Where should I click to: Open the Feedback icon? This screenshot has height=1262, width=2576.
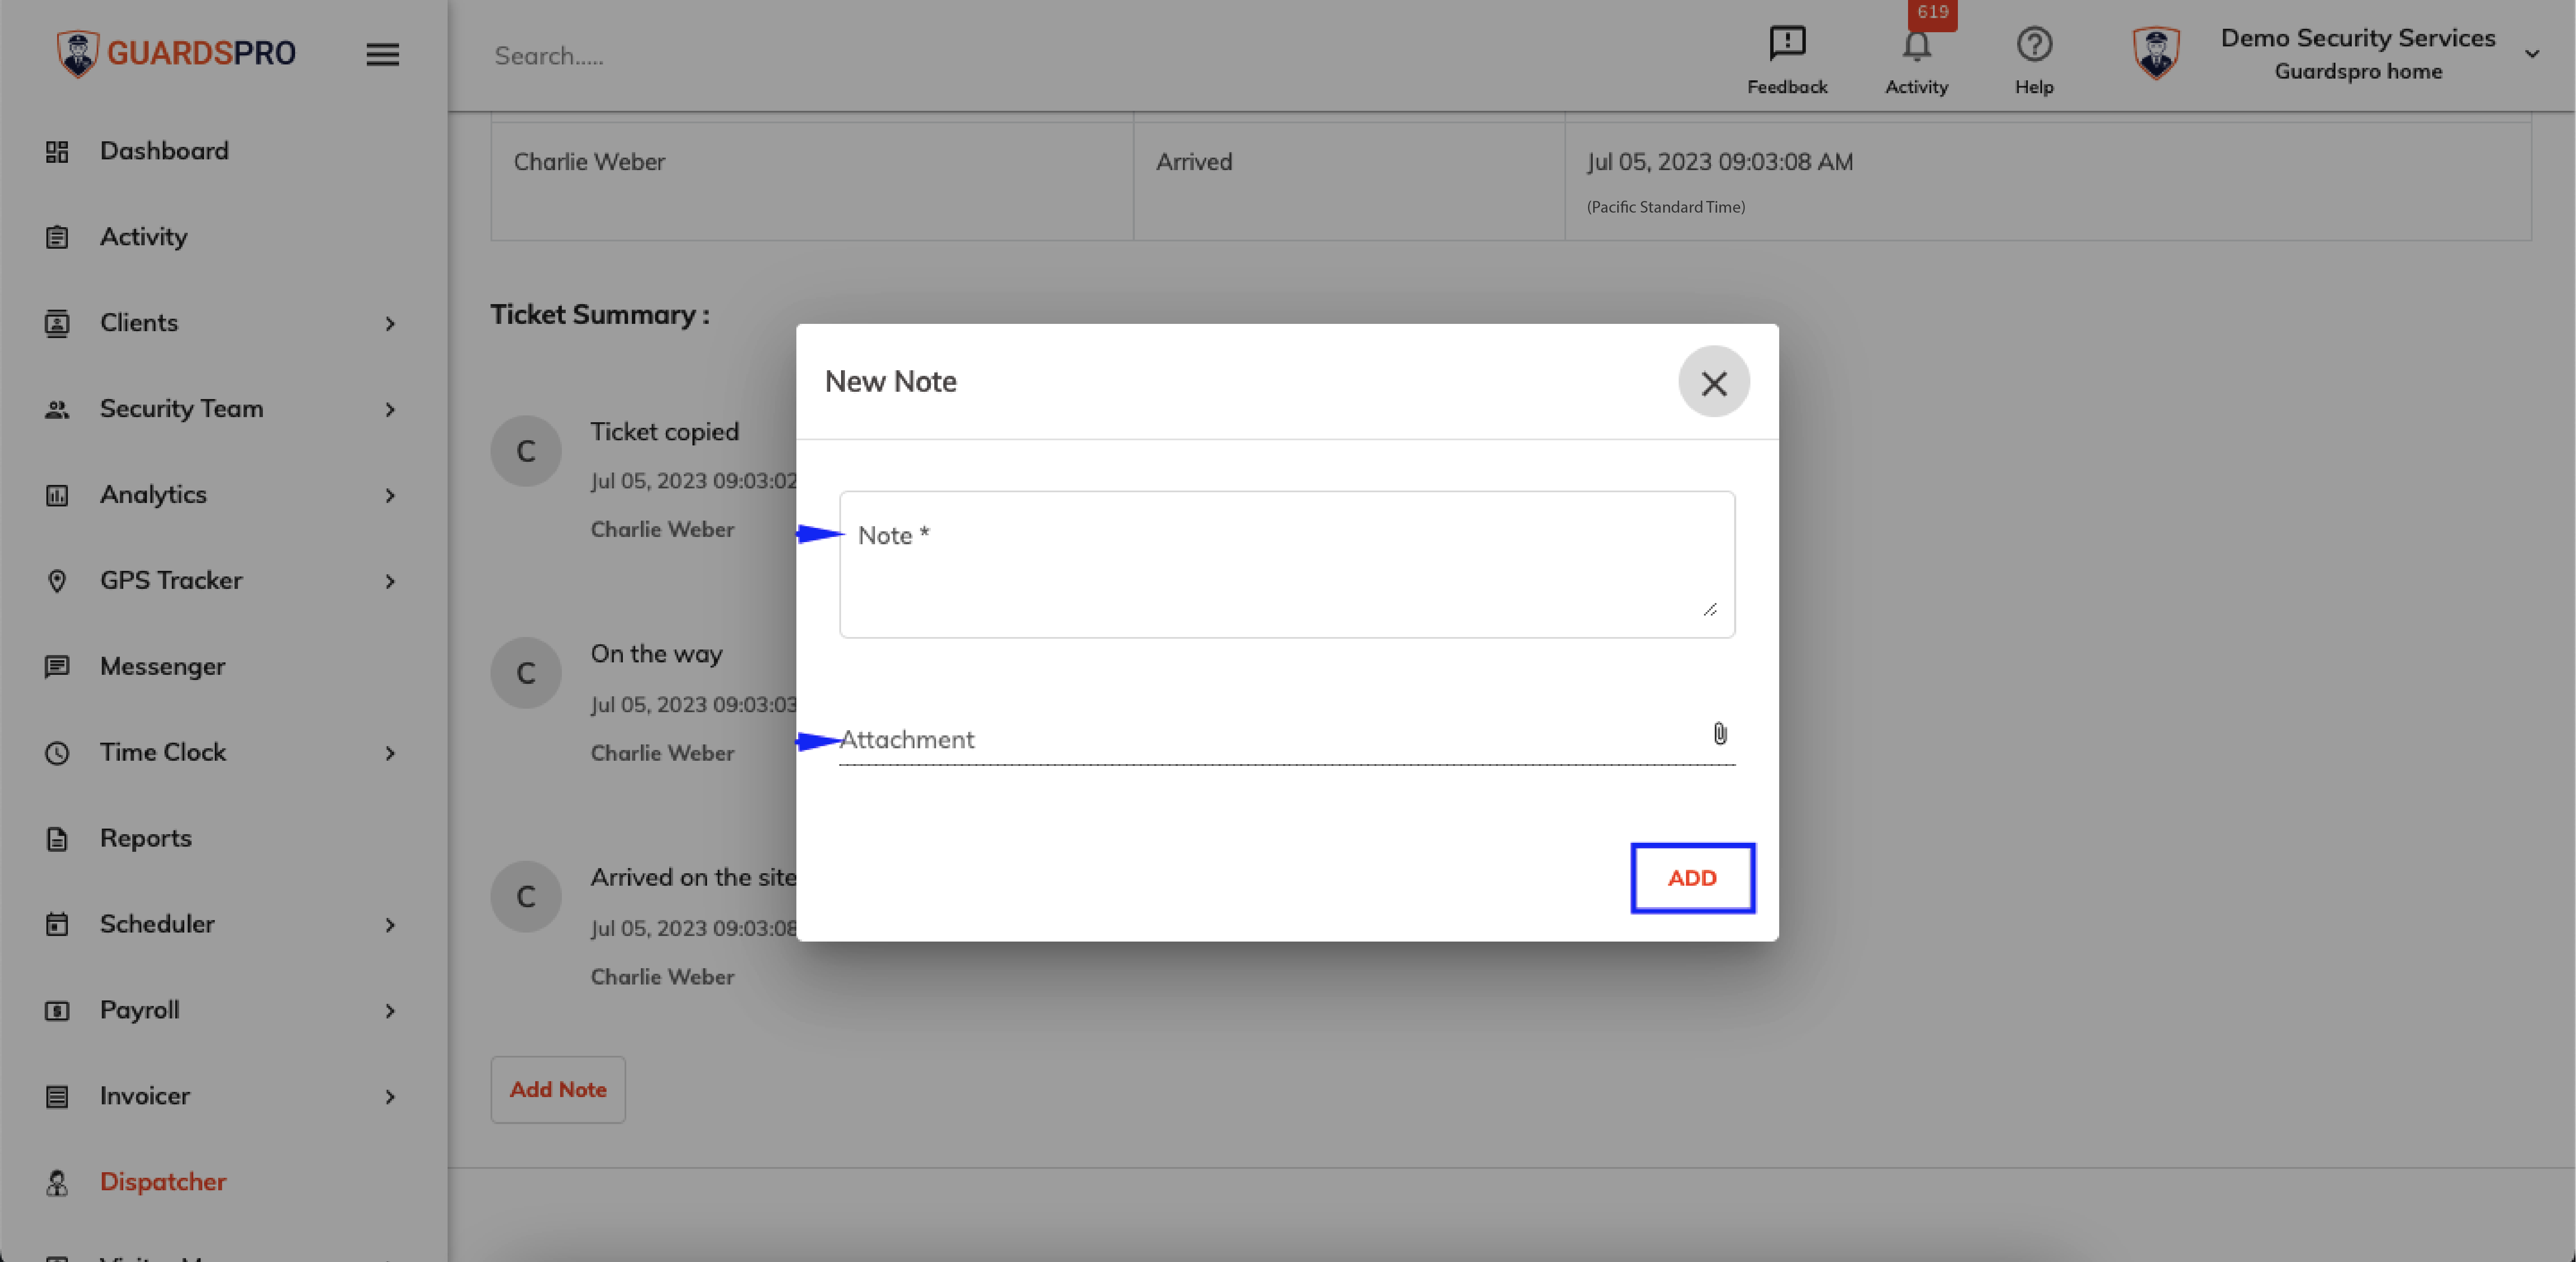click(1787, 43)
